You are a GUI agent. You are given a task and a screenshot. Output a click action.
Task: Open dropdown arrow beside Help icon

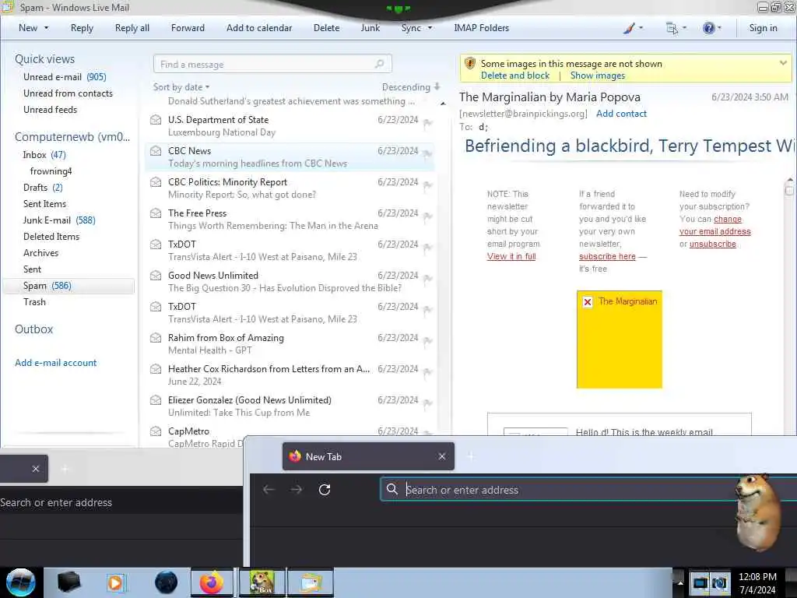point(719,28)
